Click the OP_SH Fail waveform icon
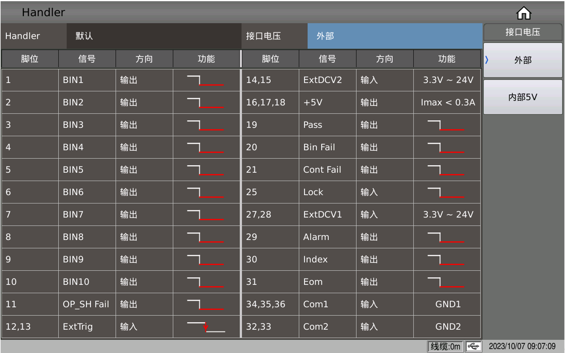 tap(205, 304)
